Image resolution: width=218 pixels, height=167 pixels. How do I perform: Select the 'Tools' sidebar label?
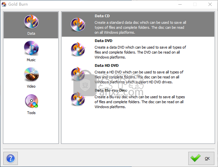pos(31,113)
